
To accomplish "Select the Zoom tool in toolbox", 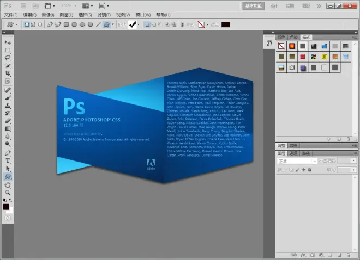I will [x=8, y=192].
